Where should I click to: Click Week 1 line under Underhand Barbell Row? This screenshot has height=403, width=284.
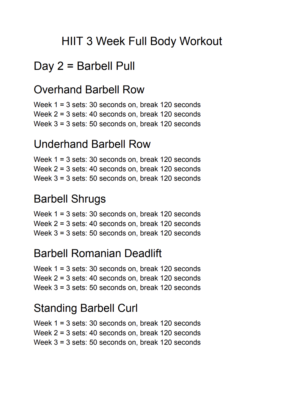click(117, 159)
